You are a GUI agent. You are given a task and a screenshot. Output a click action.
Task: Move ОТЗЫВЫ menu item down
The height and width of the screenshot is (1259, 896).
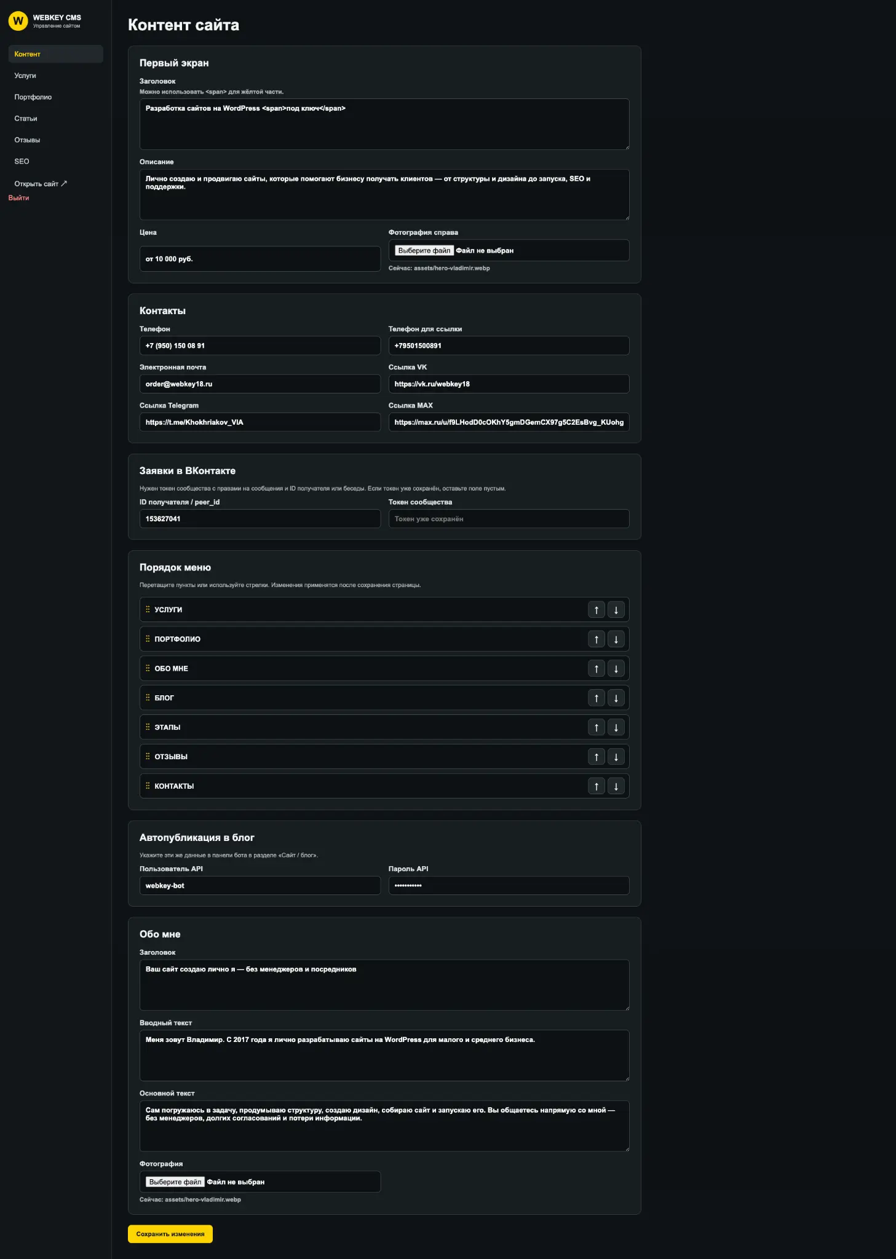616,757
